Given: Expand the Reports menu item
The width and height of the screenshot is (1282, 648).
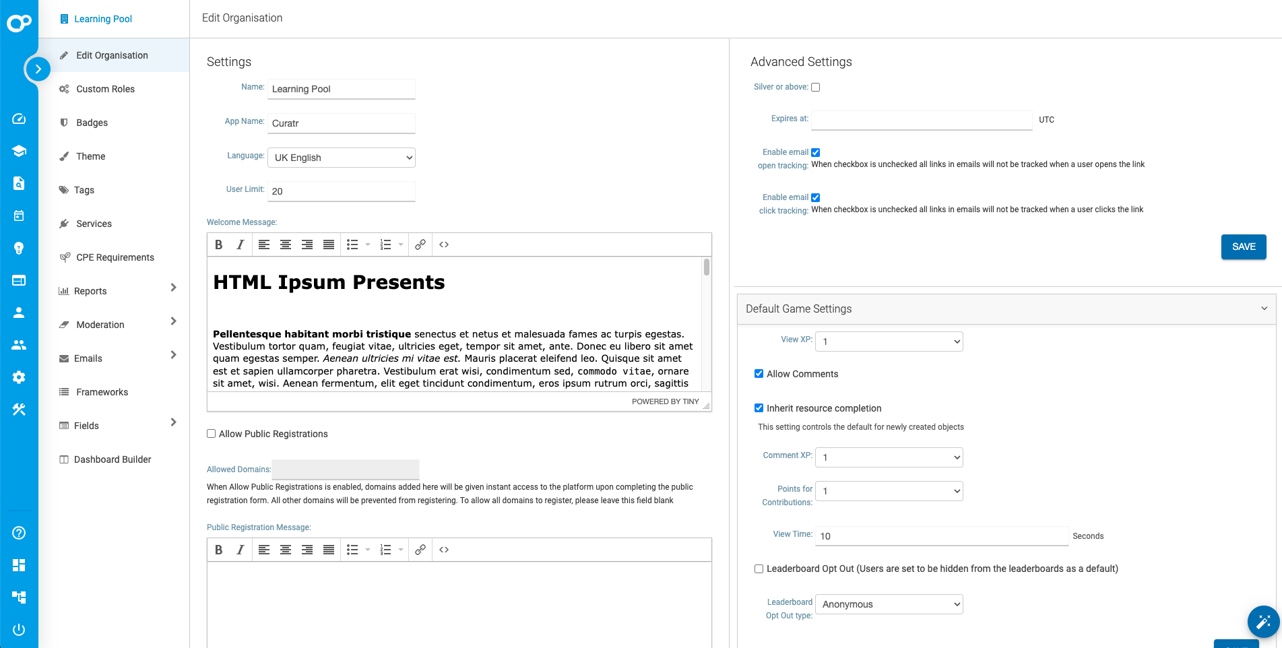Looking at the screenshot, I should tap(173, 288).
